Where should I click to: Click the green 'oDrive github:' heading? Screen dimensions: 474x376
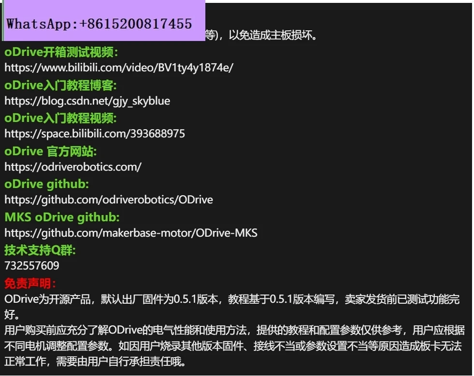(46, 184)
